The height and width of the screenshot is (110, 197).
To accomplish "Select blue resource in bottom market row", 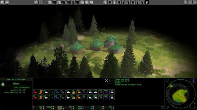I will 57,97.
